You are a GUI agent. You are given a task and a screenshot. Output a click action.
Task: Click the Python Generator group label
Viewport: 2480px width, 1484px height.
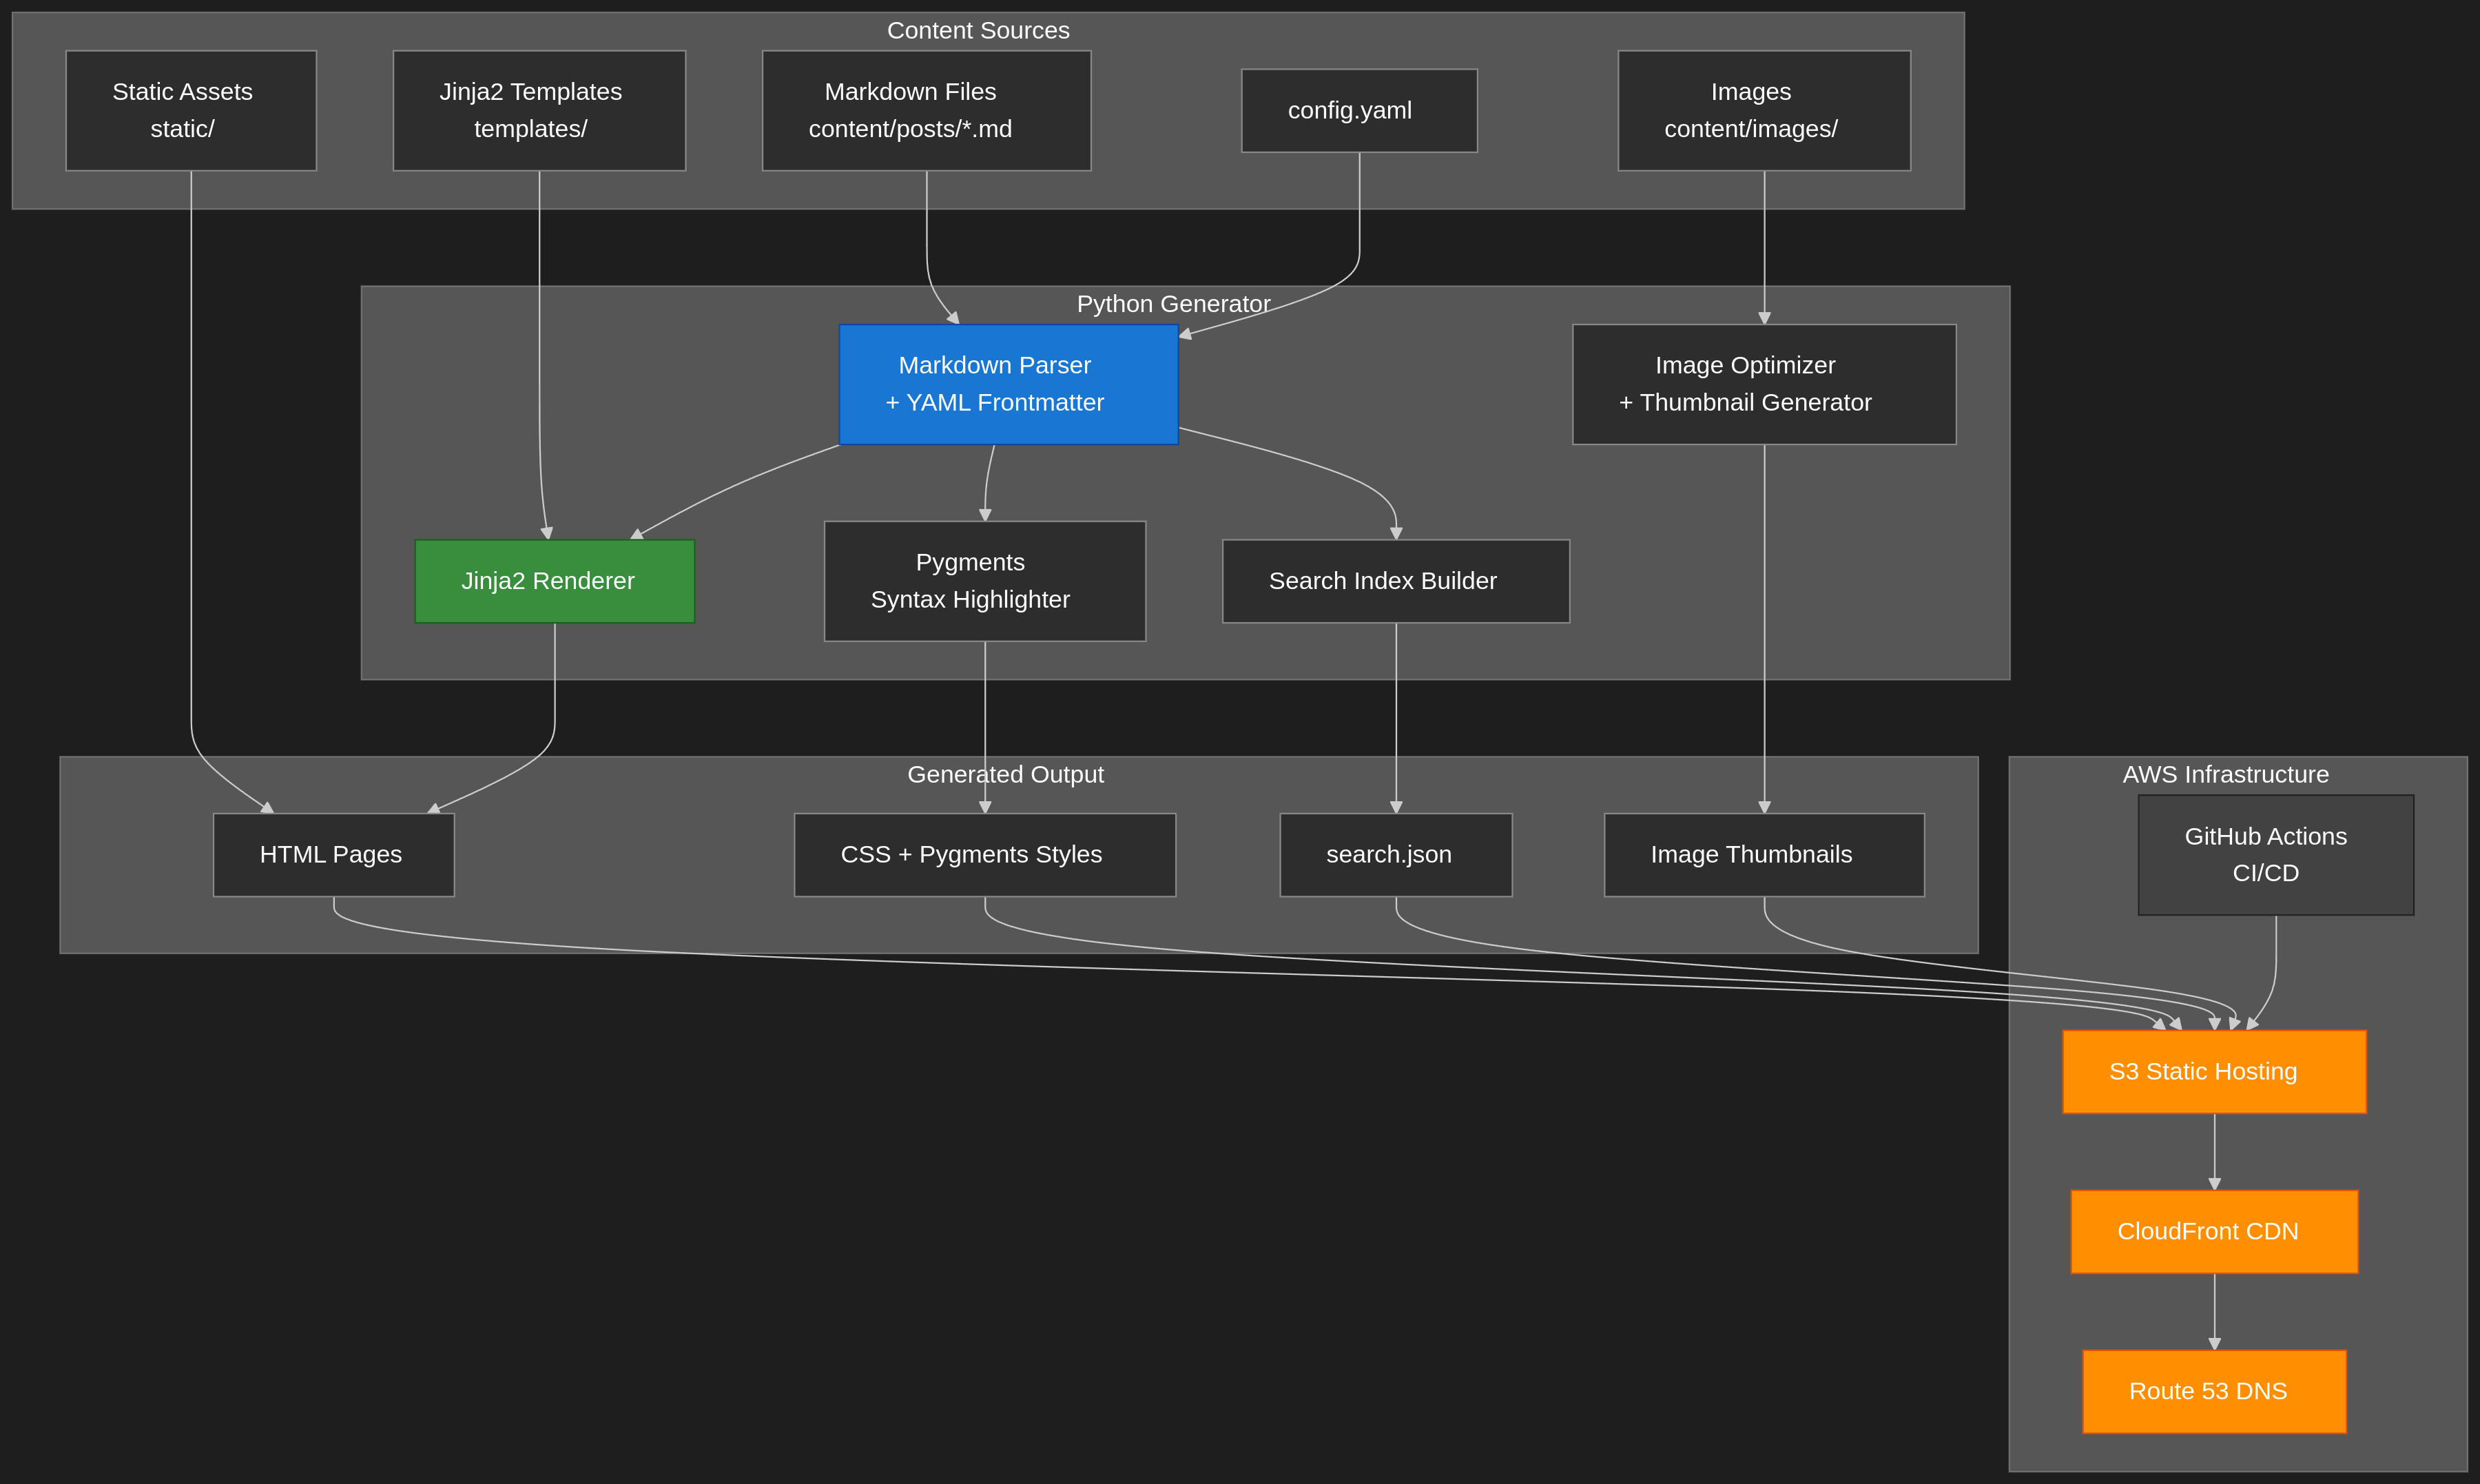(x=1172, y=304)
